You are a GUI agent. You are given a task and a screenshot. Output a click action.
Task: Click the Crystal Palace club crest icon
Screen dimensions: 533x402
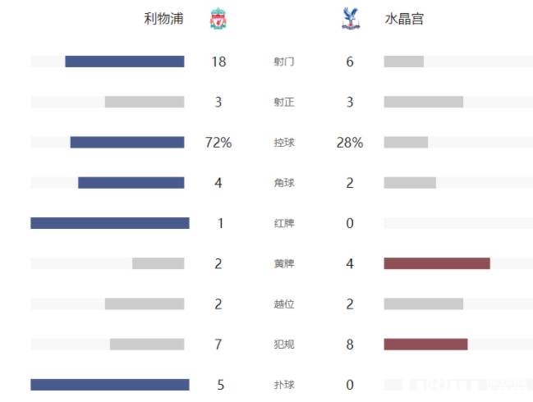pyautogui.click(x=349, y=19)
